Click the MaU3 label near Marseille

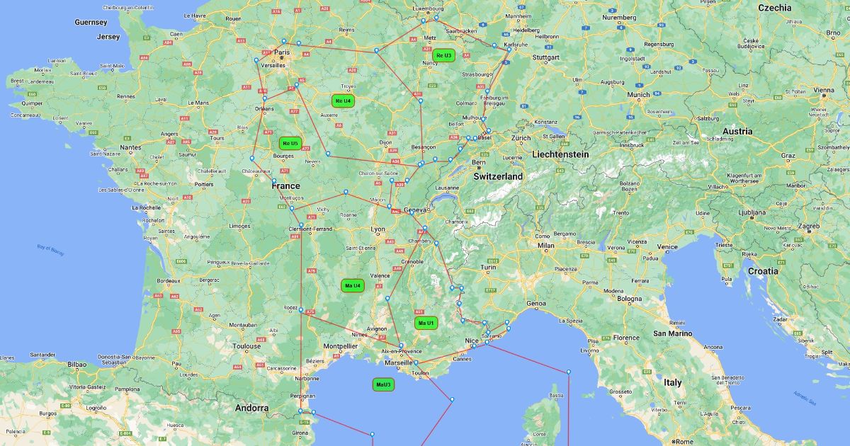click(x=383, y=384)
